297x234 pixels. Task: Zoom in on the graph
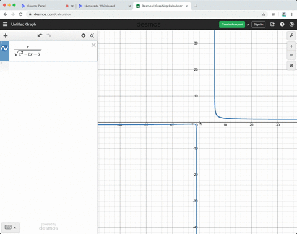pyautogui.click(x=291, y=46)
